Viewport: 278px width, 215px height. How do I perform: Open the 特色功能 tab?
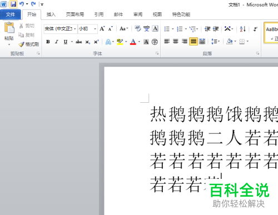(x=181, y=14)
